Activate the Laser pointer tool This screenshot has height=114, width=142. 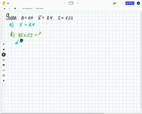[4, 81]
